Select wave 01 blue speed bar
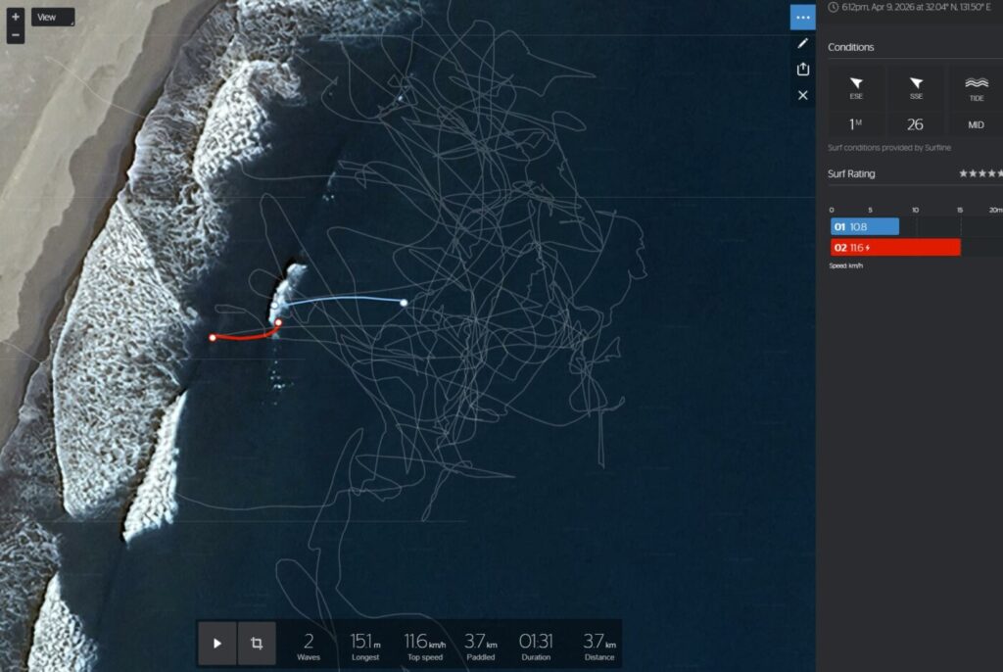Screen dimensions: 1003x672 click(x=865, y=226)
